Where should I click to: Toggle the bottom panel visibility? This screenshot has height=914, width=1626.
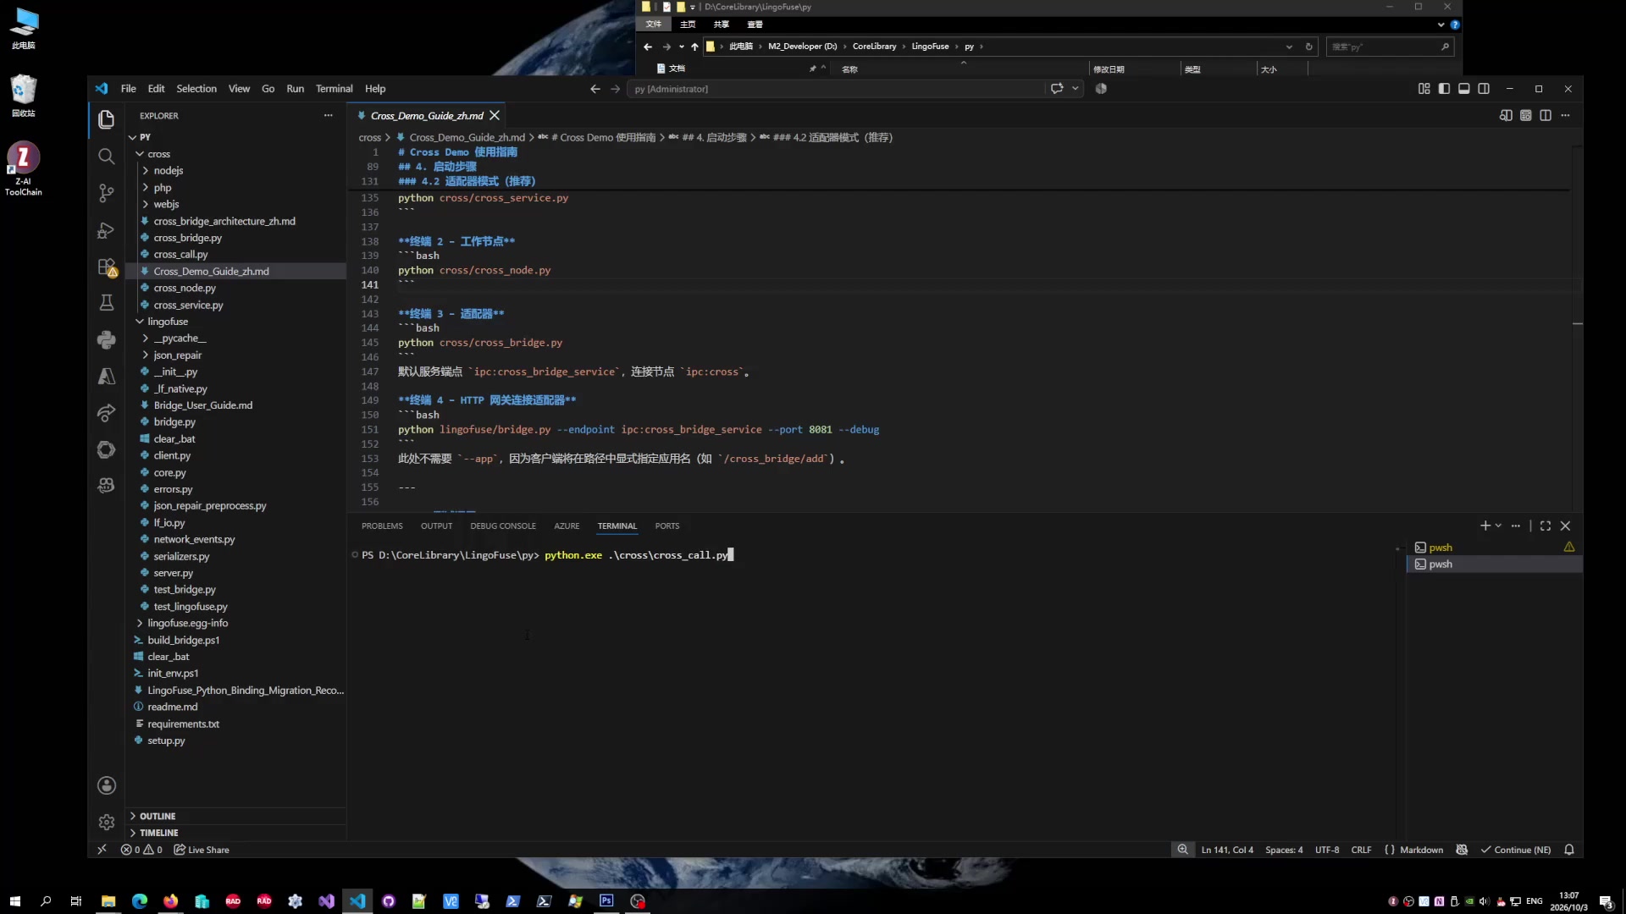[1463, 89]
